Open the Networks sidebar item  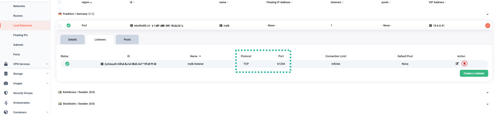[x=19, y=6]
